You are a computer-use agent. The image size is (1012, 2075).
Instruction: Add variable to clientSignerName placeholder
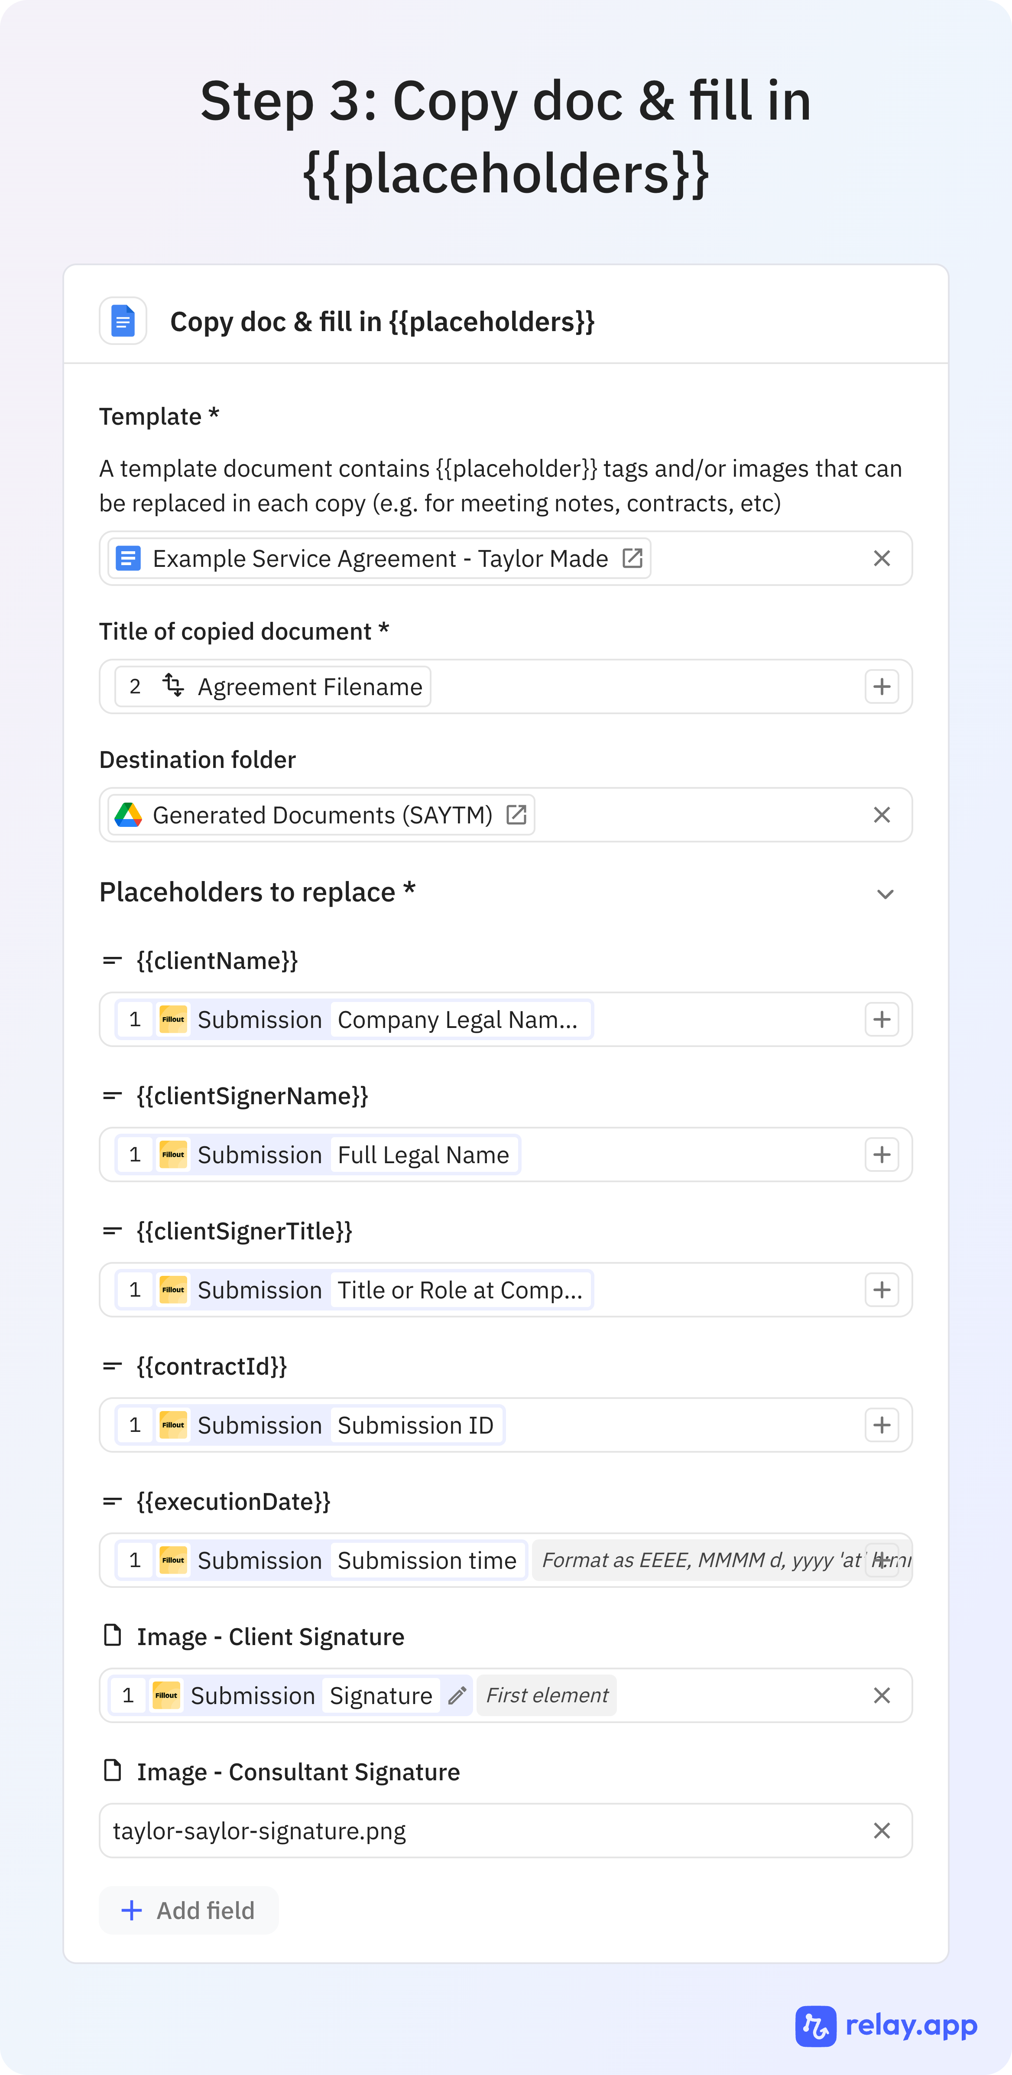coord(882,1155)
